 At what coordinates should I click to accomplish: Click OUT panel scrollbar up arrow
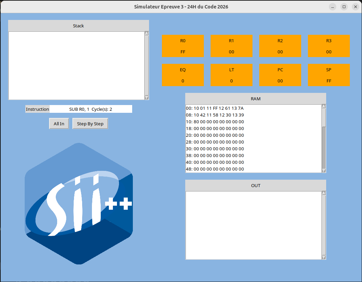pos(324,193)
